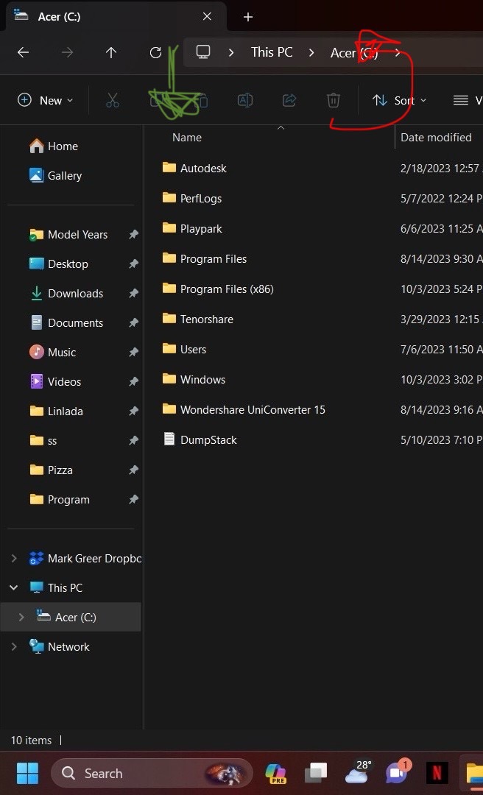The image size is (483, 795).
Task: Open Program pinned folder in sidebar
Action: click(60, 499)
